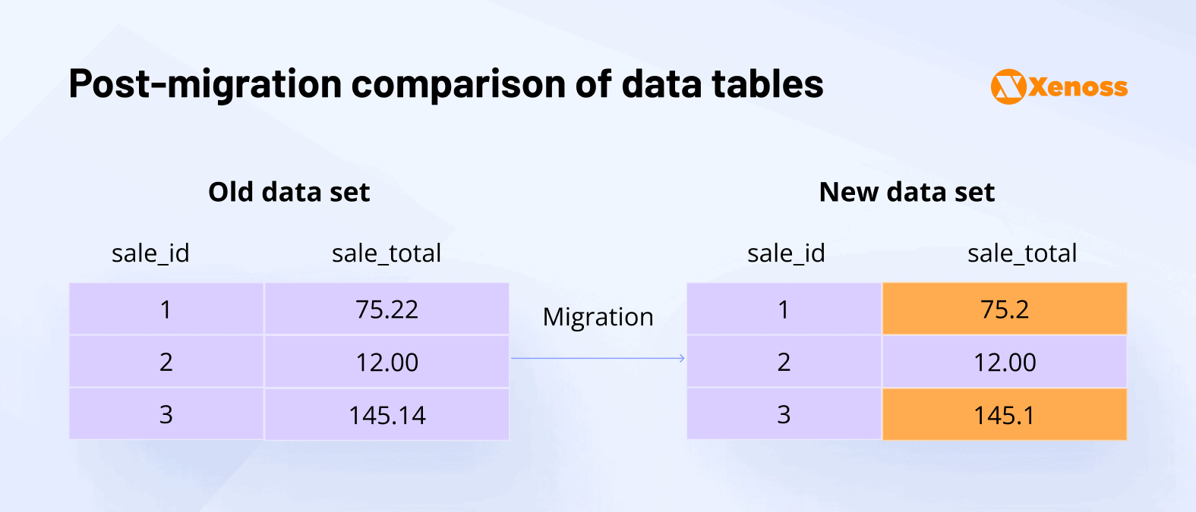Click the Xenoss brand name text

(1078, 87)
